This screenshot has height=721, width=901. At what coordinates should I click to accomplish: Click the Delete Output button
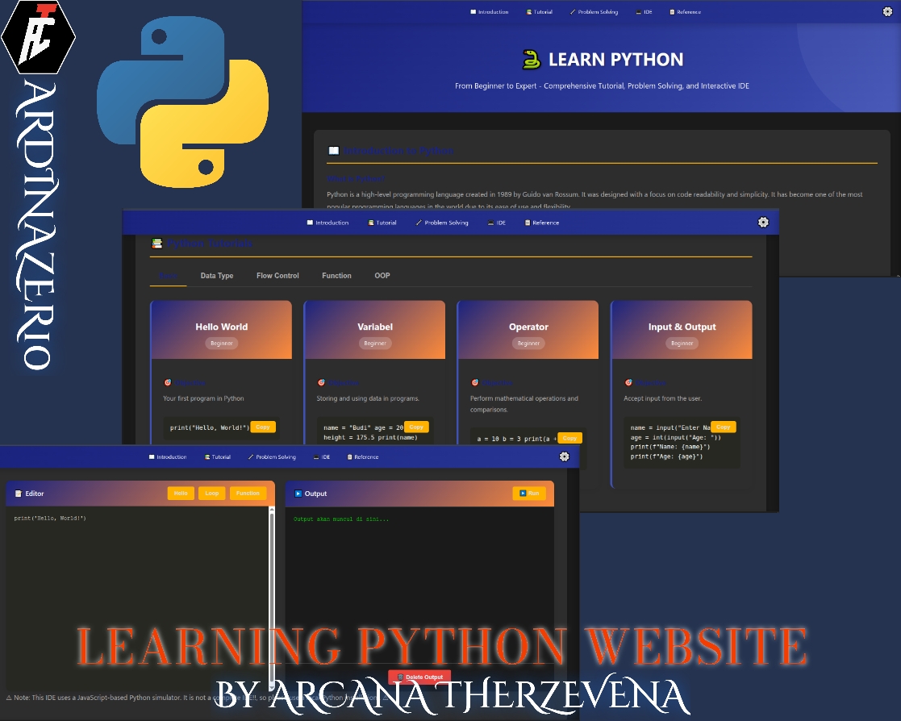419,677
